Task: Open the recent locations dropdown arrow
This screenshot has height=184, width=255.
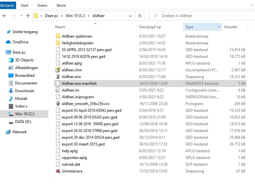Action: coord(21,16)
